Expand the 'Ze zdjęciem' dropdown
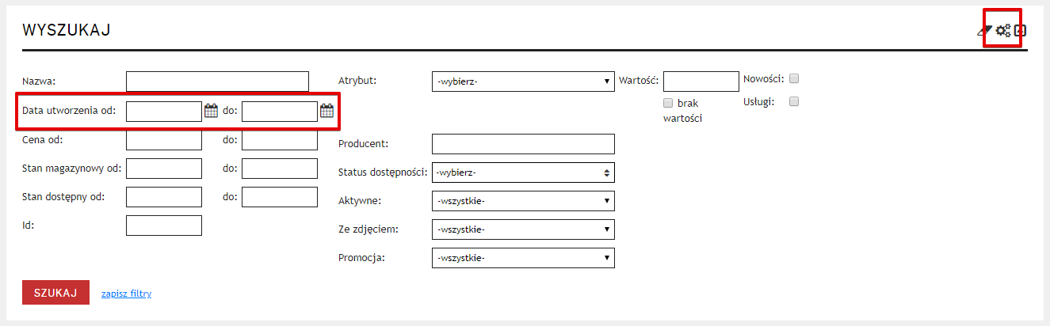The height and width of the screenshot is (326, 1050). point(523,229)
